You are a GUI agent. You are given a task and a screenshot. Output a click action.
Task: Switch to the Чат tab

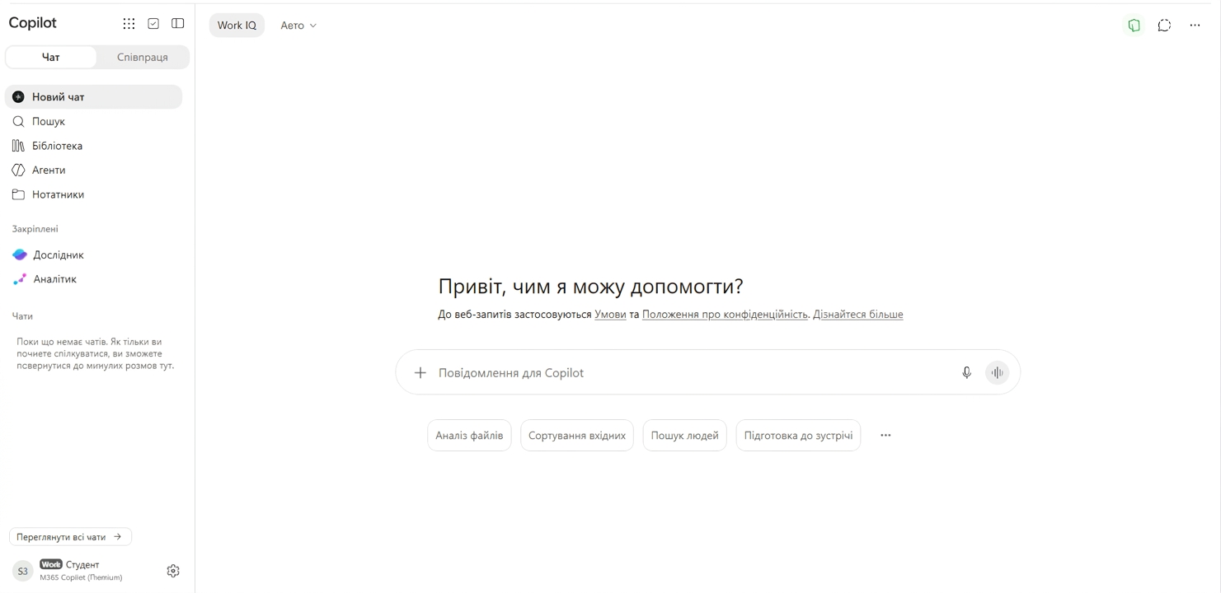[x=51, y=57]
